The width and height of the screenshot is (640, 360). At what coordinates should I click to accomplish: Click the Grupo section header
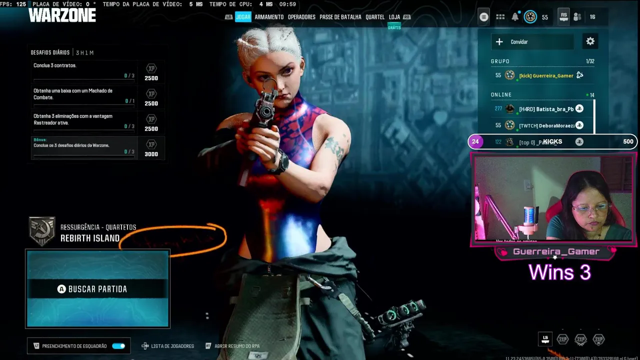point(500,61)
